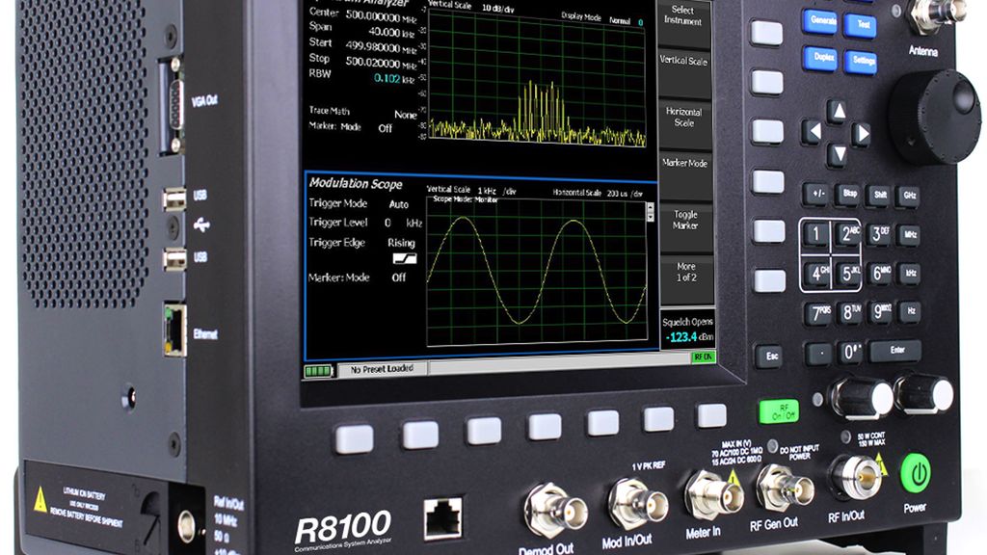This screenshot has width=987, height=555.
Task: Tap the blue Generate button
Action: click(822, 22)
